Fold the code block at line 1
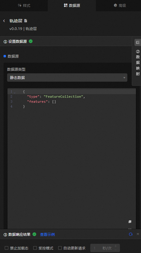Viewport: 141px width, 253px height. click(x=15, y=92)
